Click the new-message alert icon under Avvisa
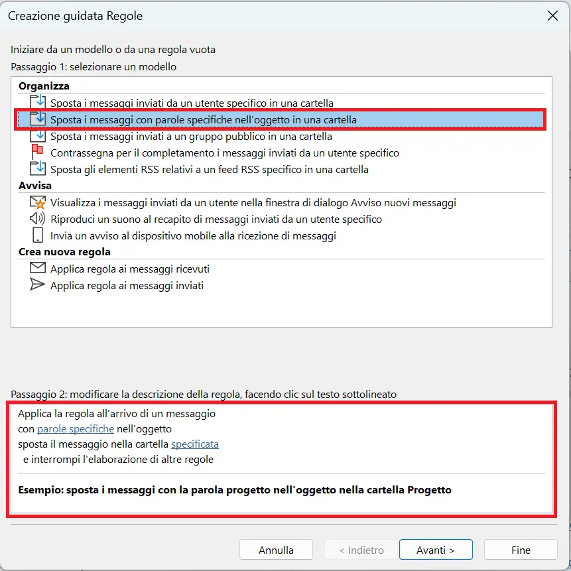The image size is (571, 571). (38, 202)
